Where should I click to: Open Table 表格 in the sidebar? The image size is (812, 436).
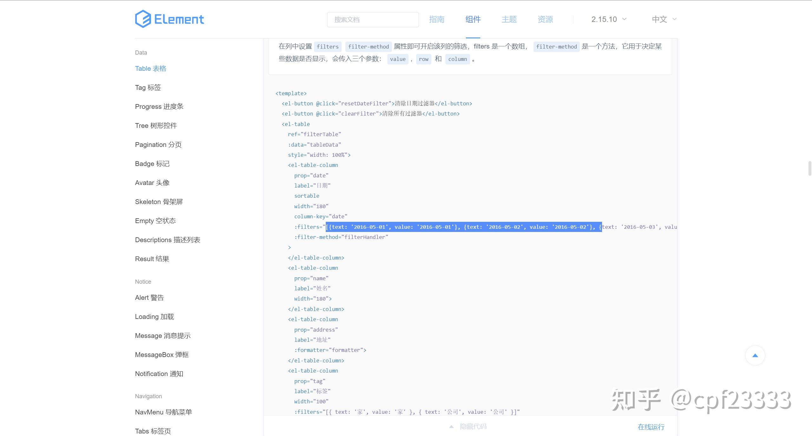point(150,69)
